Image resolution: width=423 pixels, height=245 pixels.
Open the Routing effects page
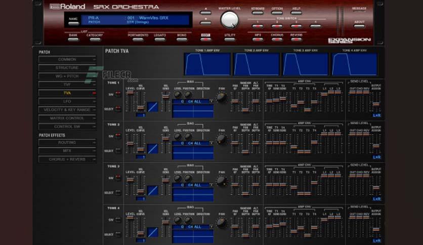coord(67,142)
